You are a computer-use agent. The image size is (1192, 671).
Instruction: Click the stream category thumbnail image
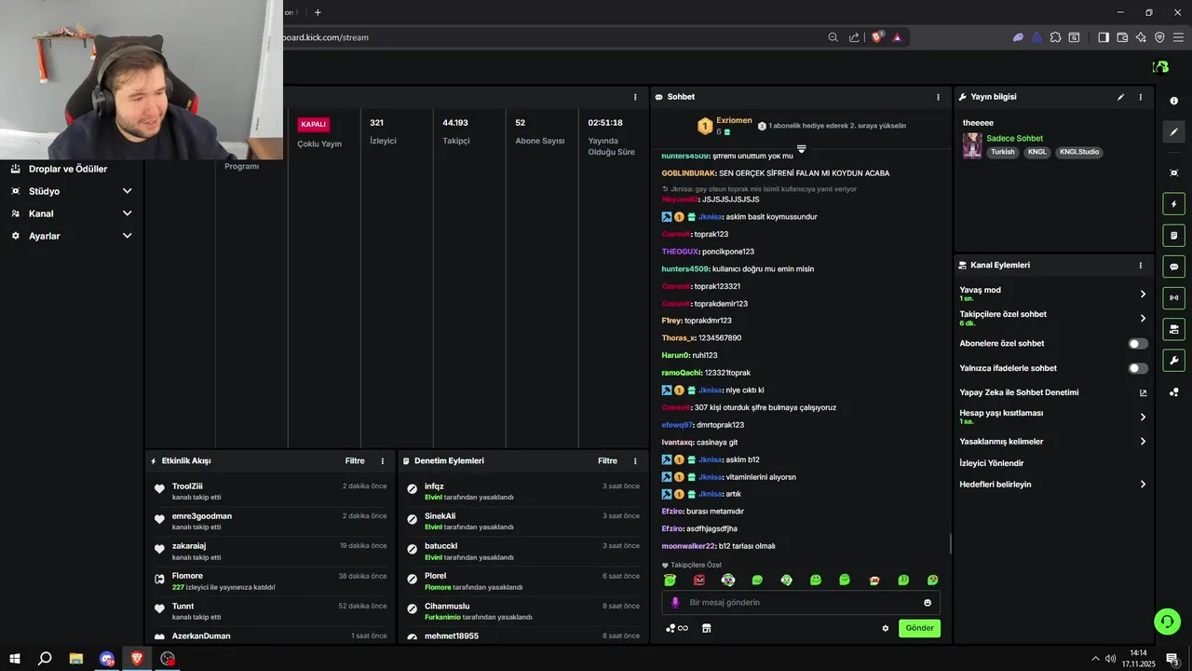tap(972, 145)
